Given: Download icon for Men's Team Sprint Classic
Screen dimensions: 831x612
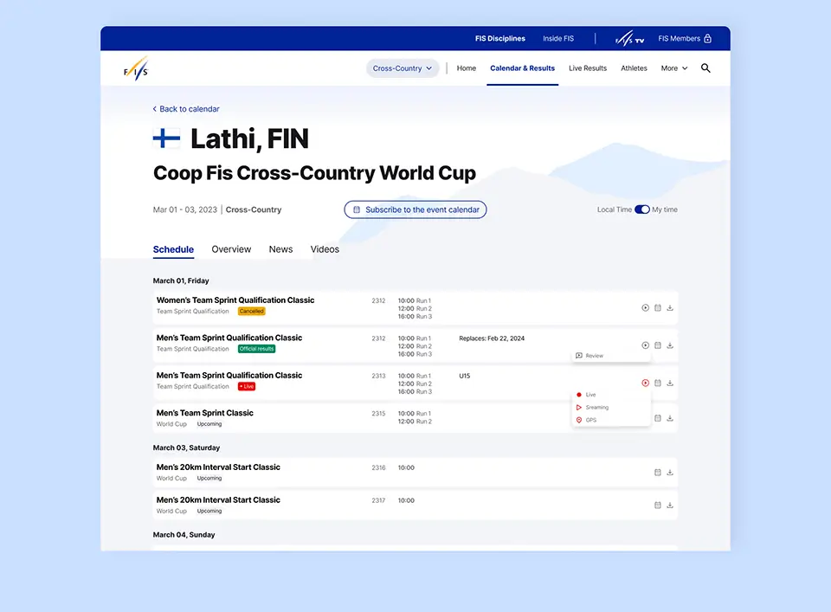Looking at the screenshot, I should pos(670,418).
